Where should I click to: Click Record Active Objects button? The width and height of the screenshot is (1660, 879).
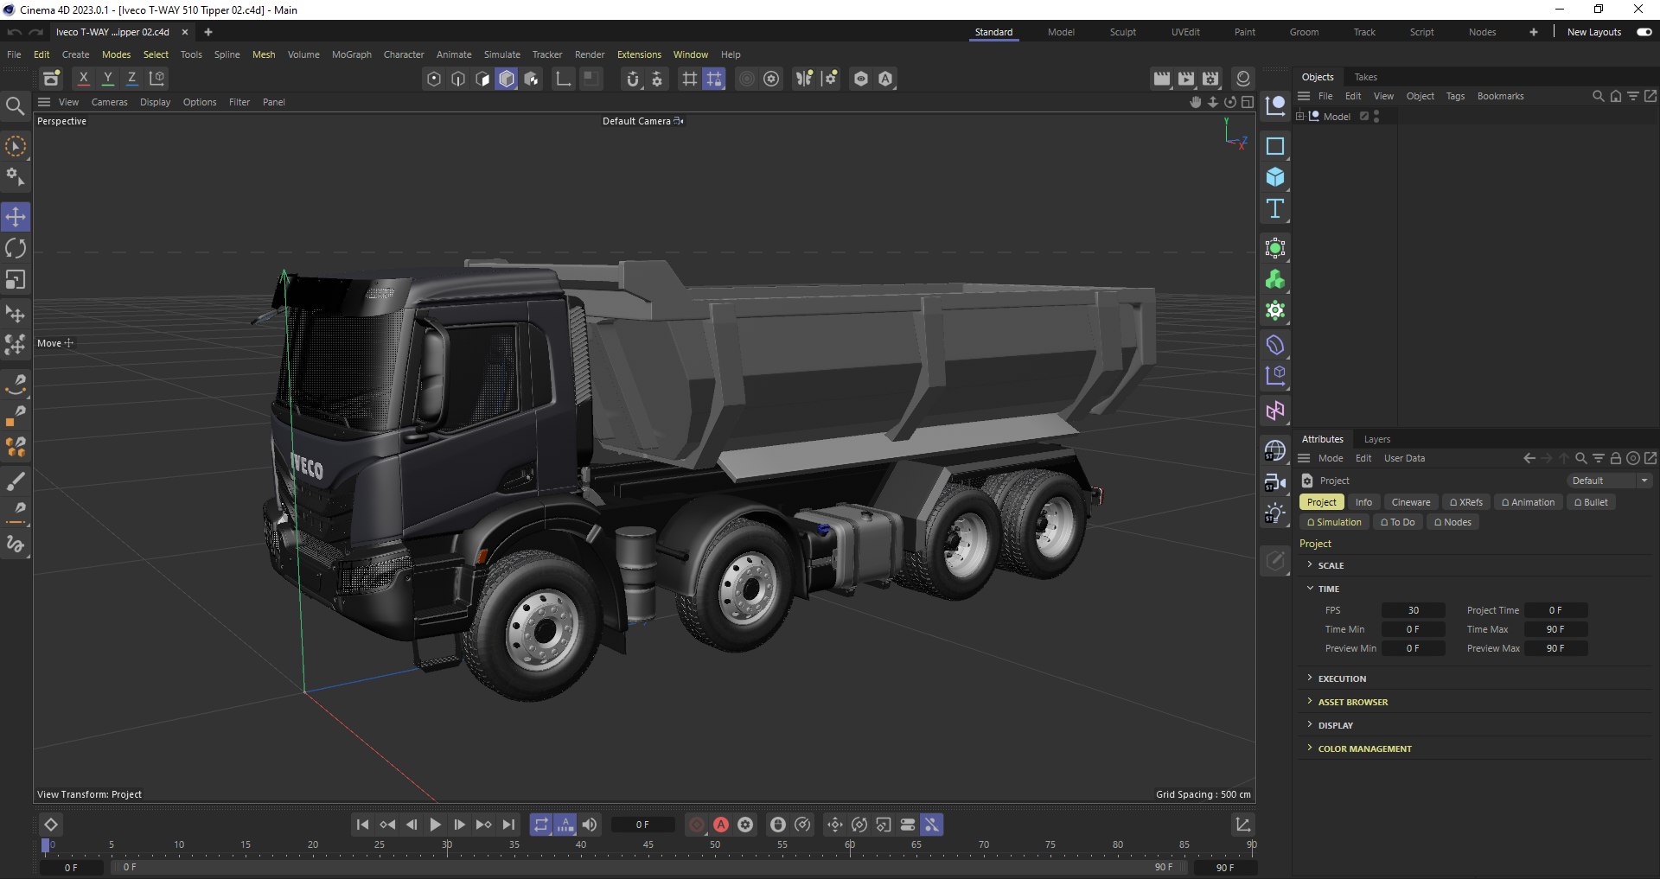coord(697,825)
